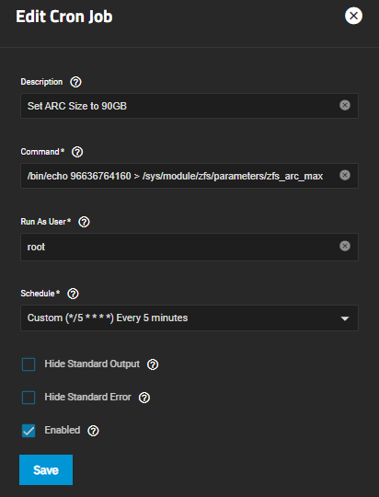Expand the Schedule dropdown arrow
The height and width of the screenshot is (497, 379).
click(345, 318)
